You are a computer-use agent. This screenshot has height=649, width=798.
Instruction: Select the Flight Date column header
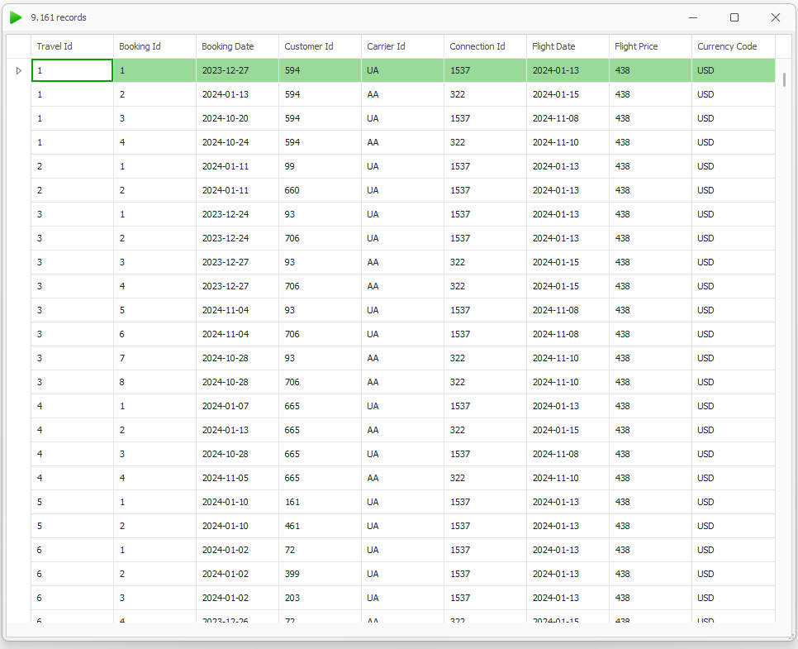[x=568, y=46]
